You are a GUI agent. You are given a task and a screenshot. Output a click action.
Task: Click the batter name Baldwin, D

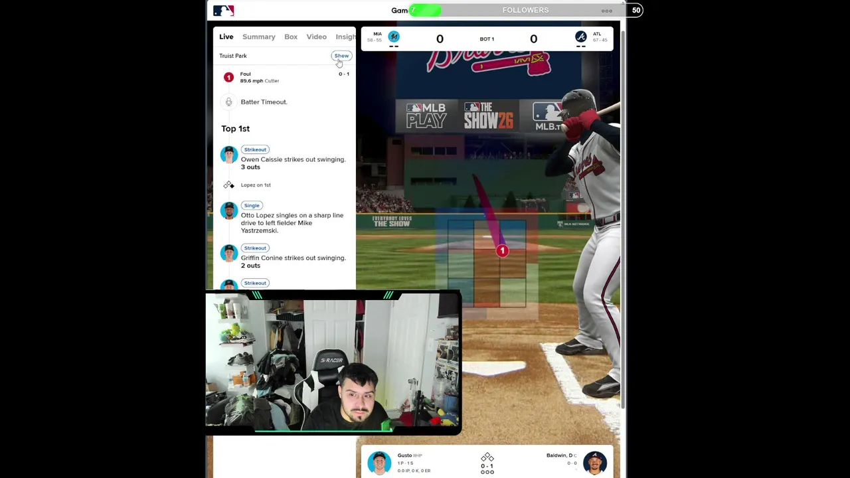click(x=559, y=455)
